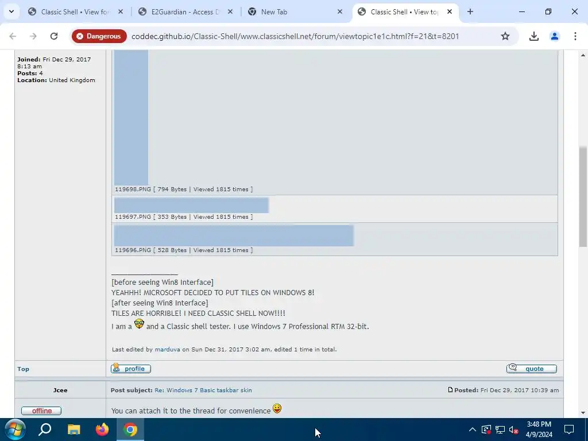588x441 pixels.
Task: Open File Explorer from taskbar
Action: point(74,430)
